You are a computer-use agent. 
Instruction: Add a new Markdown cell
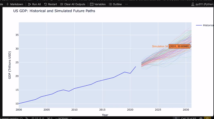pyautogui.click(x=15, y=4)
